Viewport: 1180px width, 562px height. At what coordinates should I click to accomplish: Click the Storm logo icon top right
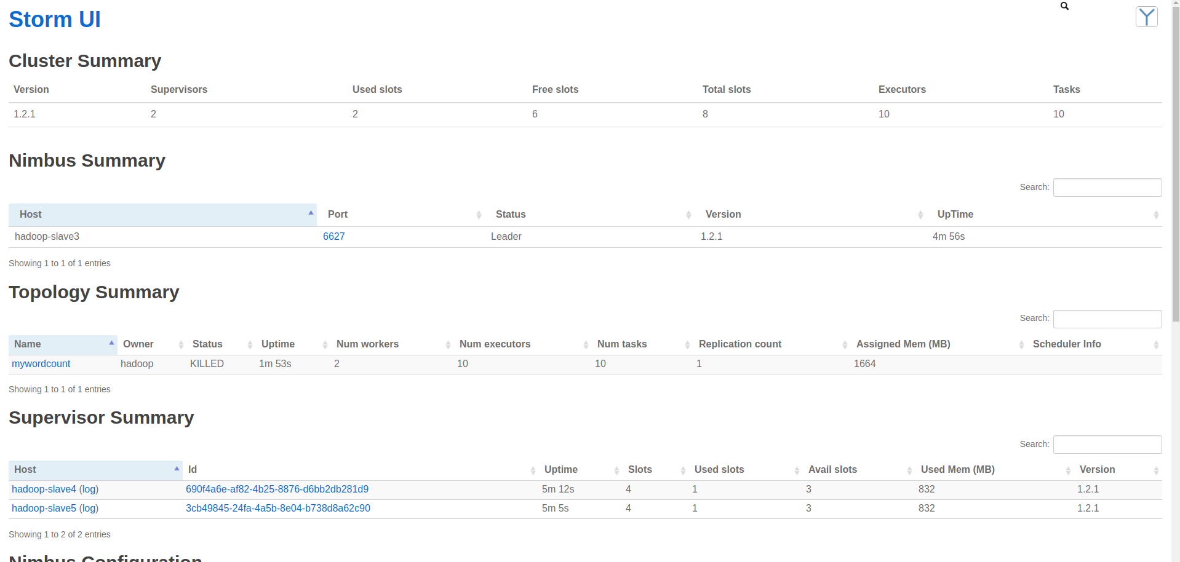click(x=1146, y=17)
